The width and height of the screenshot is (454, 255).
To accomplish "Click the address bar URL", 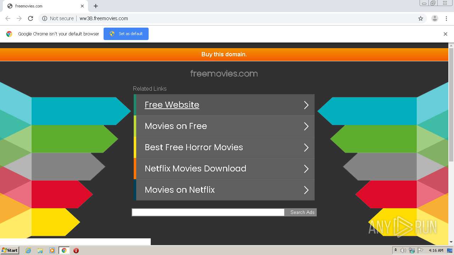I will [104, 18].
